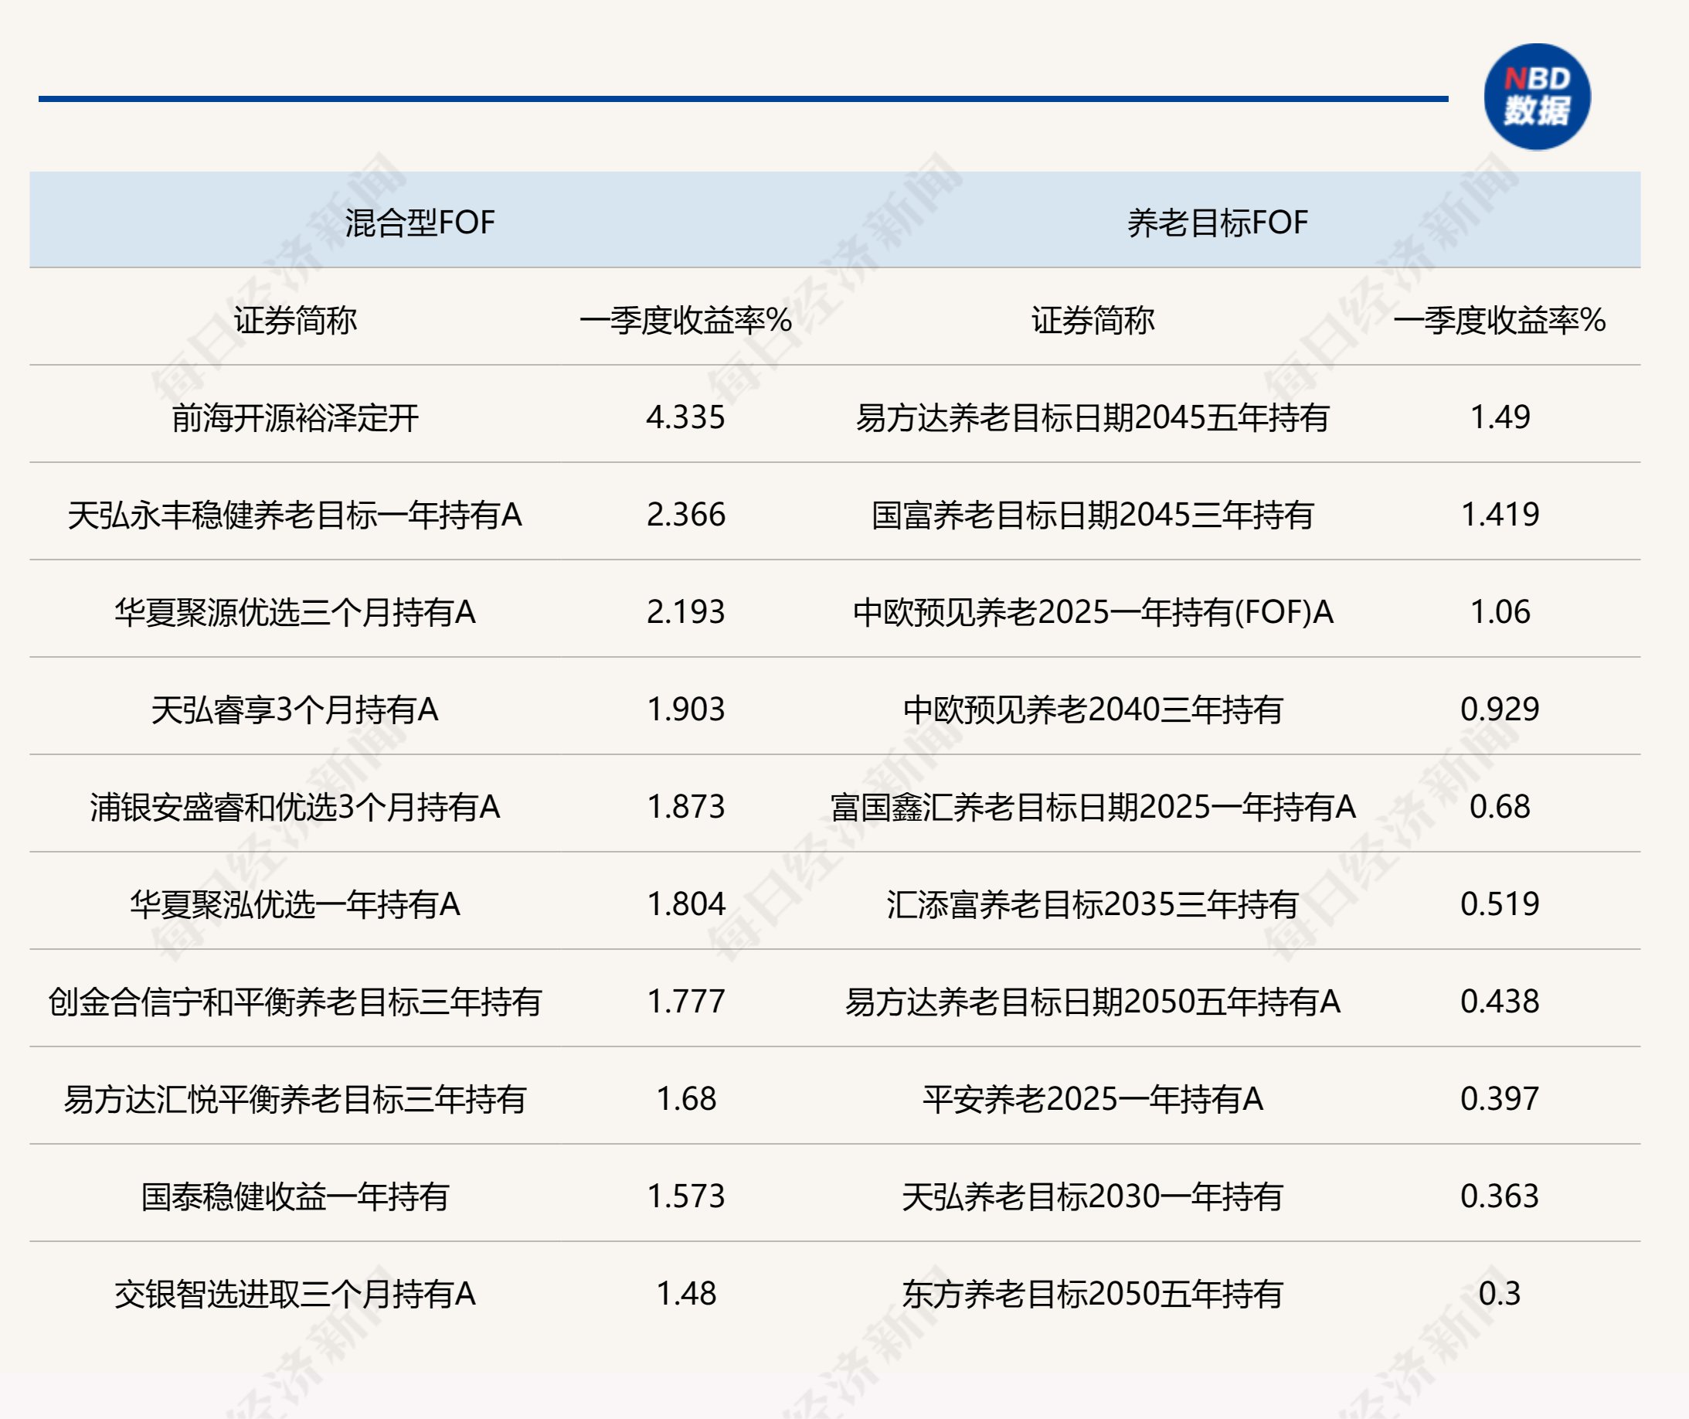Select return value 2.366

[686, 515]
